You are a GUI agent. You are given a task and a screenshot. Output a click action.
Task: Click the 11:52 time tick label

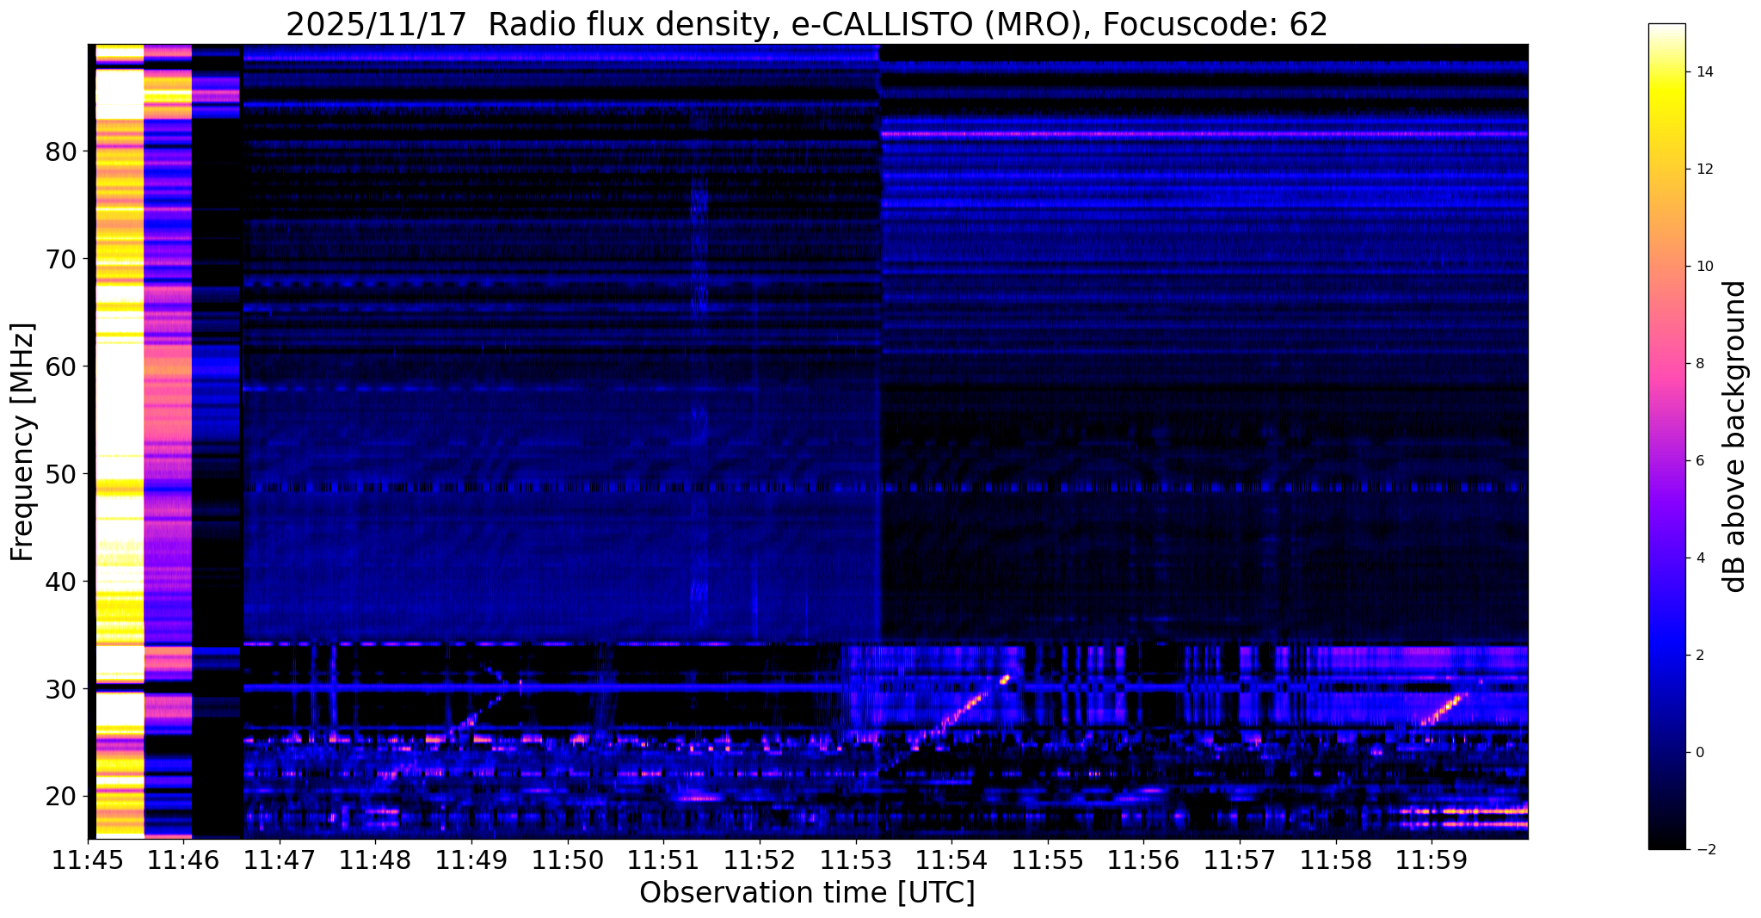pos(760,860)
